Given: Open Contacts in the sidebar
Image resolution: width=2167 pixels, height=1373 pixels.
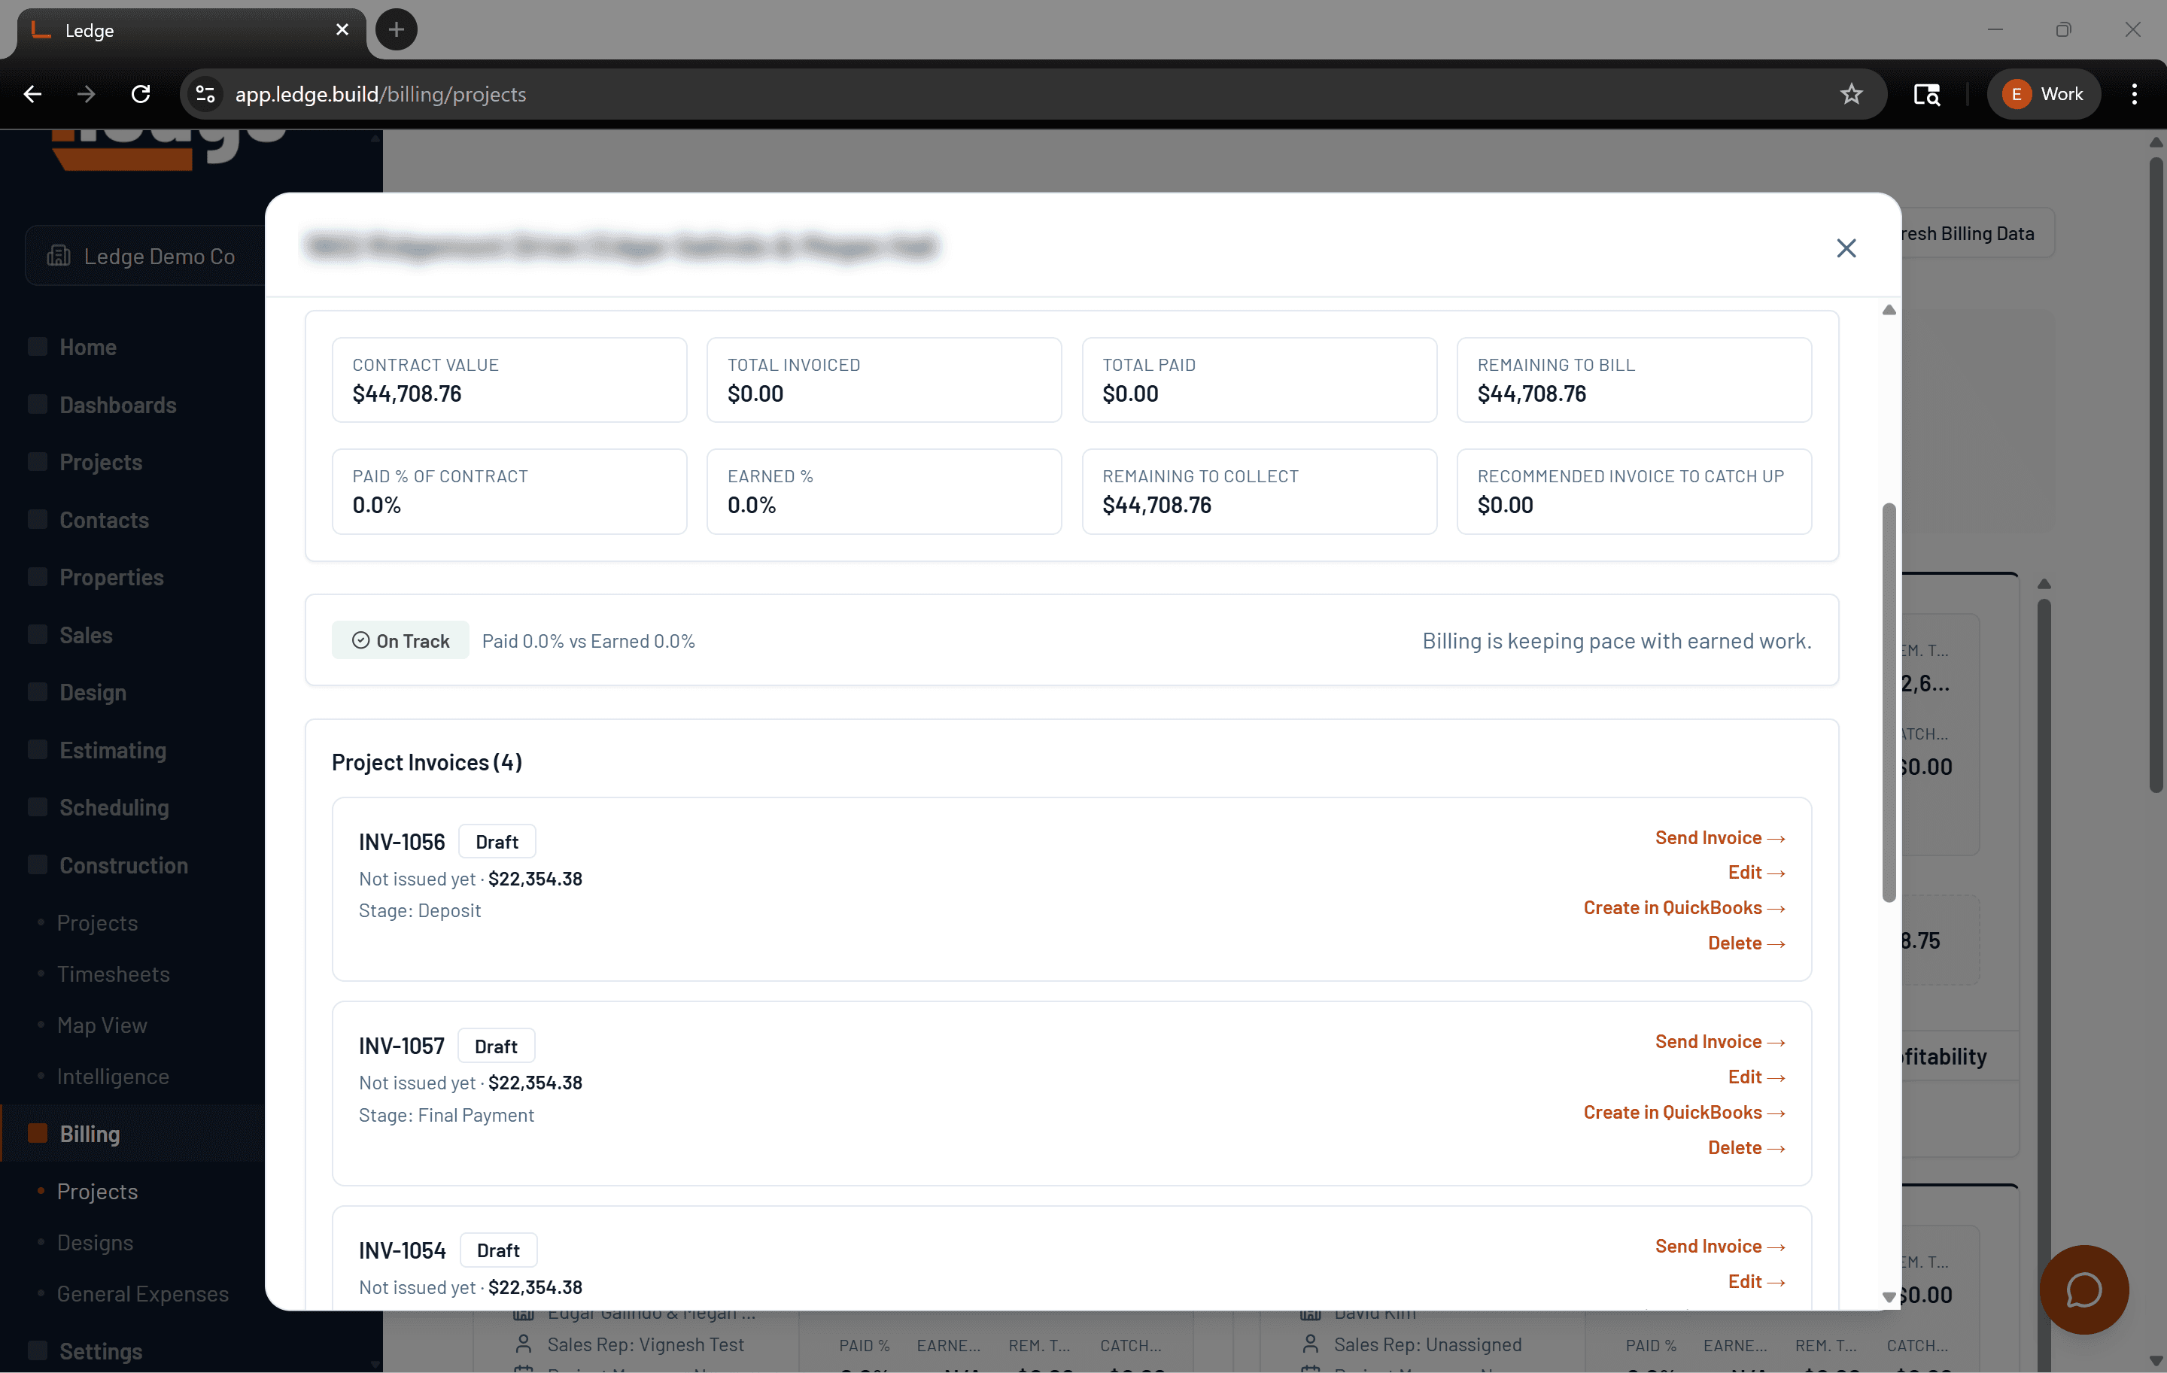Looking at the screenshot, I should click(x=105, y=520).
